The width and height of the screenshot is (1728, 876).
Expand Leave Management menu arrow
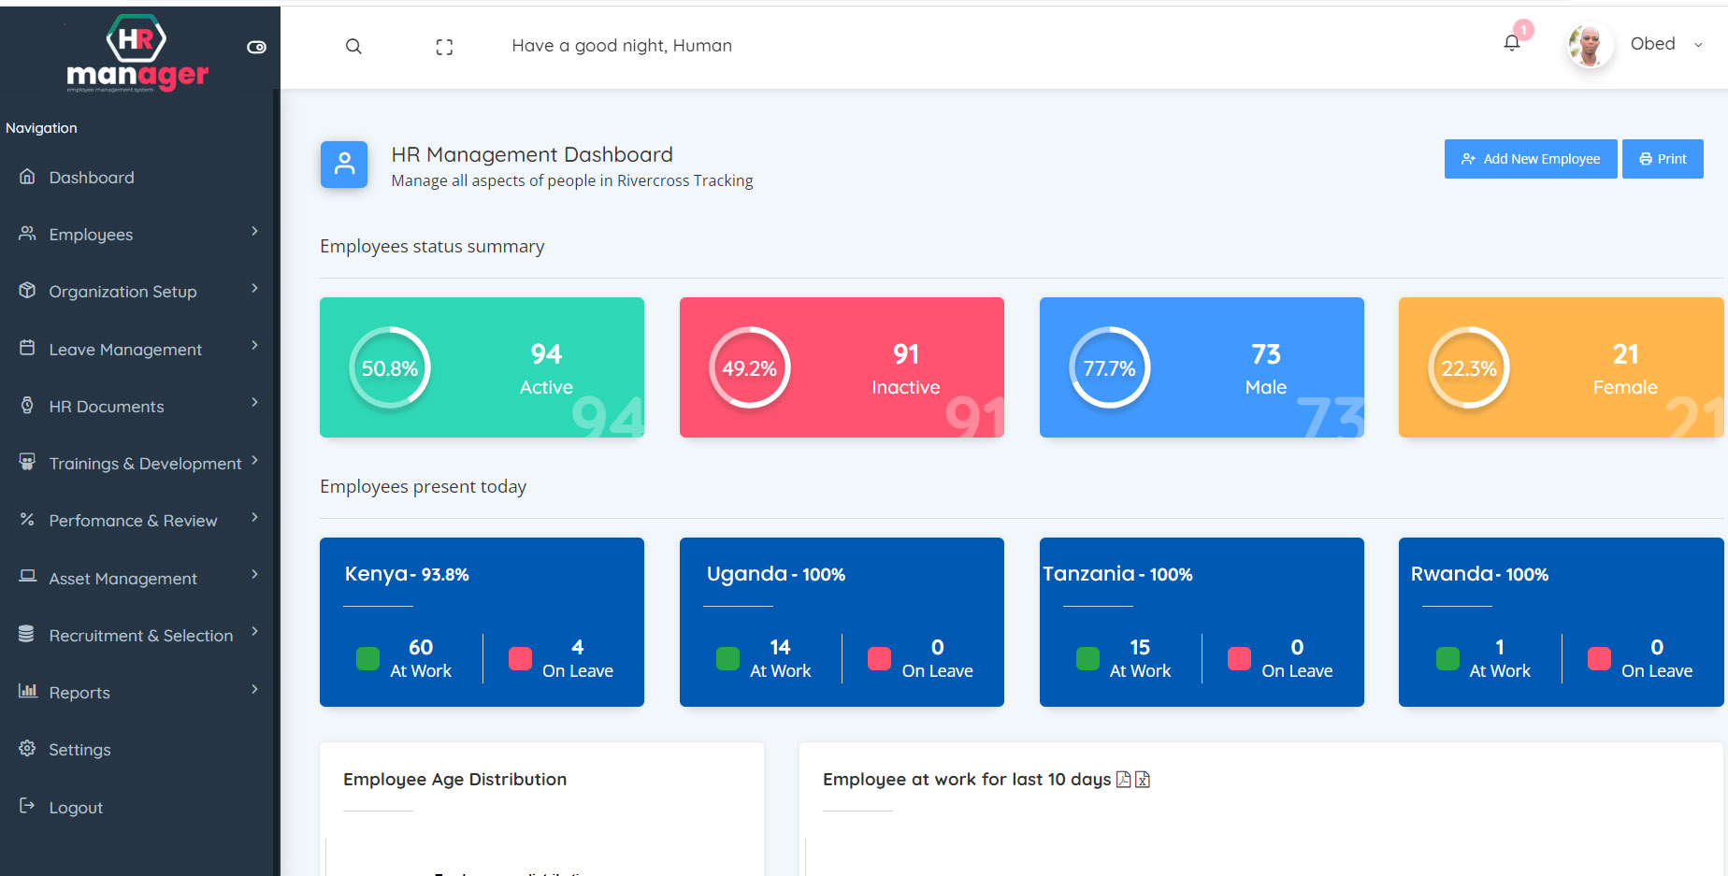click(254, 346)
